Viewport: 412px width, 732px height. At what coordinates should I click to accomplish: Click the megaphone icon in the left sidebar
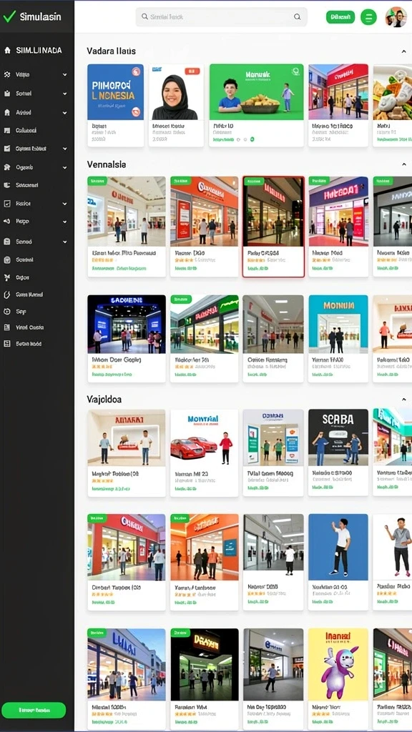click(7, 222)
